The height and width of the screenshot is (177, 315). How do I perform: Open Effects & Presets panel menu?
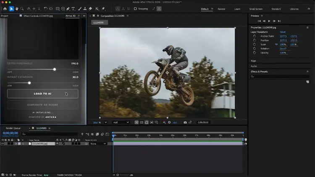(x=307, y=72)
